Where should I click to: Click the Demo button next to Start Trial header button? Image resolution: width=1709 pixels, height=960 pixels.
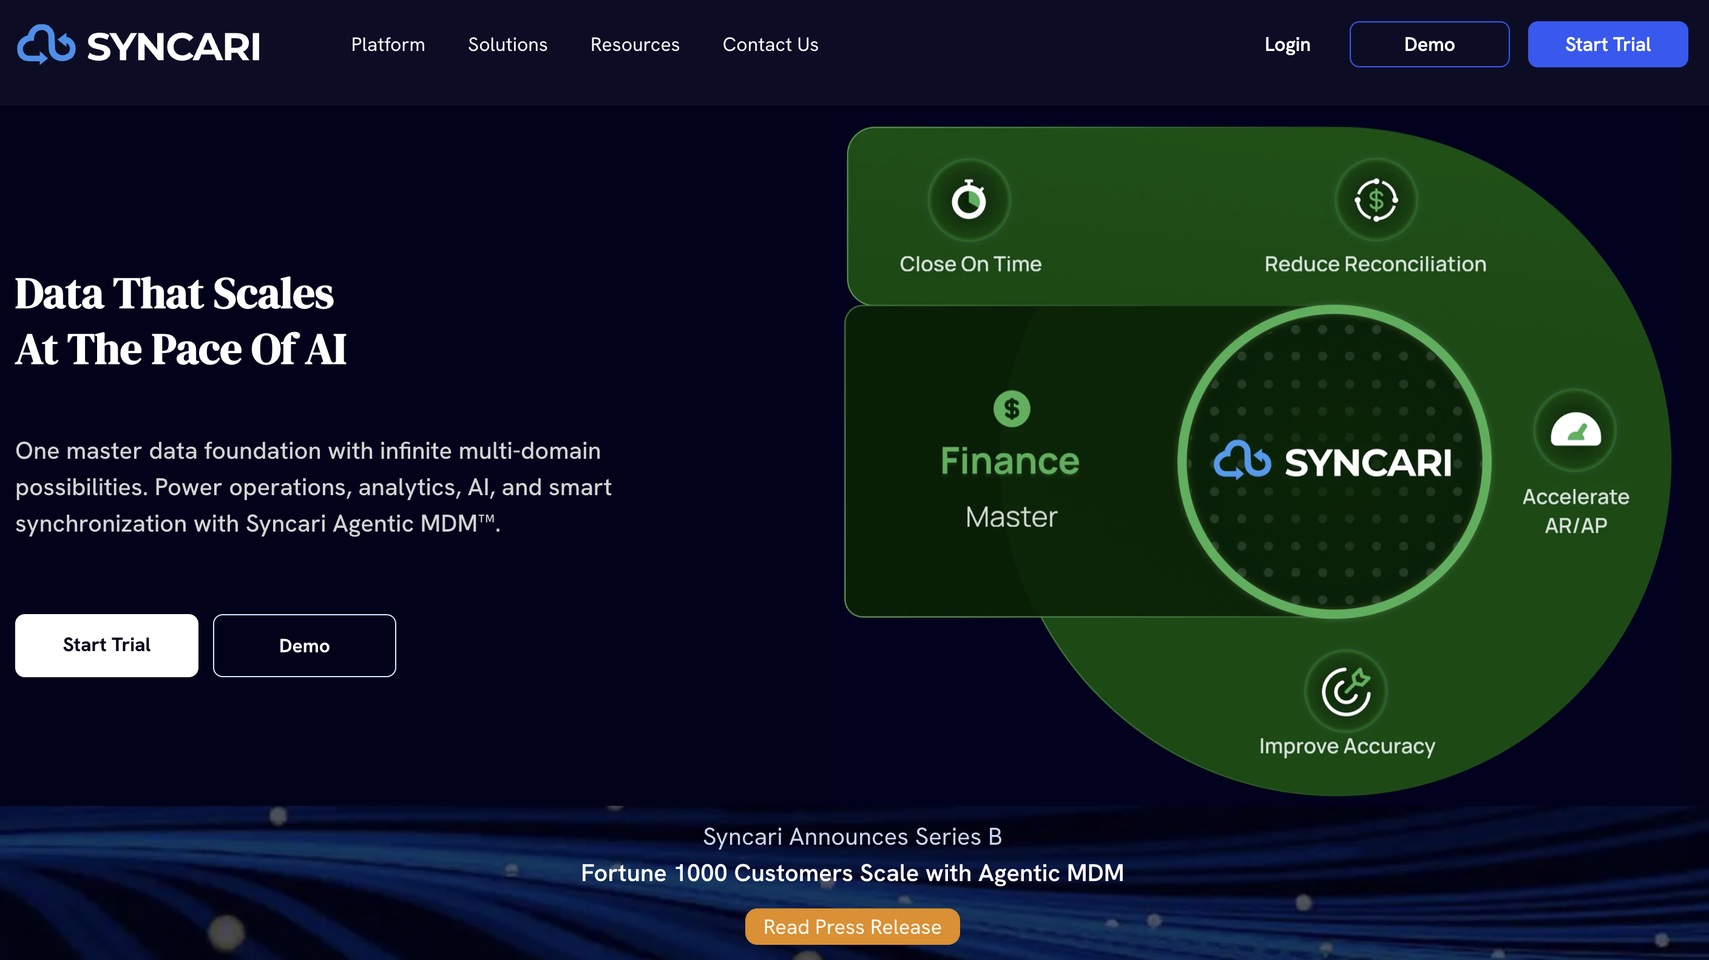point(1429,44)
